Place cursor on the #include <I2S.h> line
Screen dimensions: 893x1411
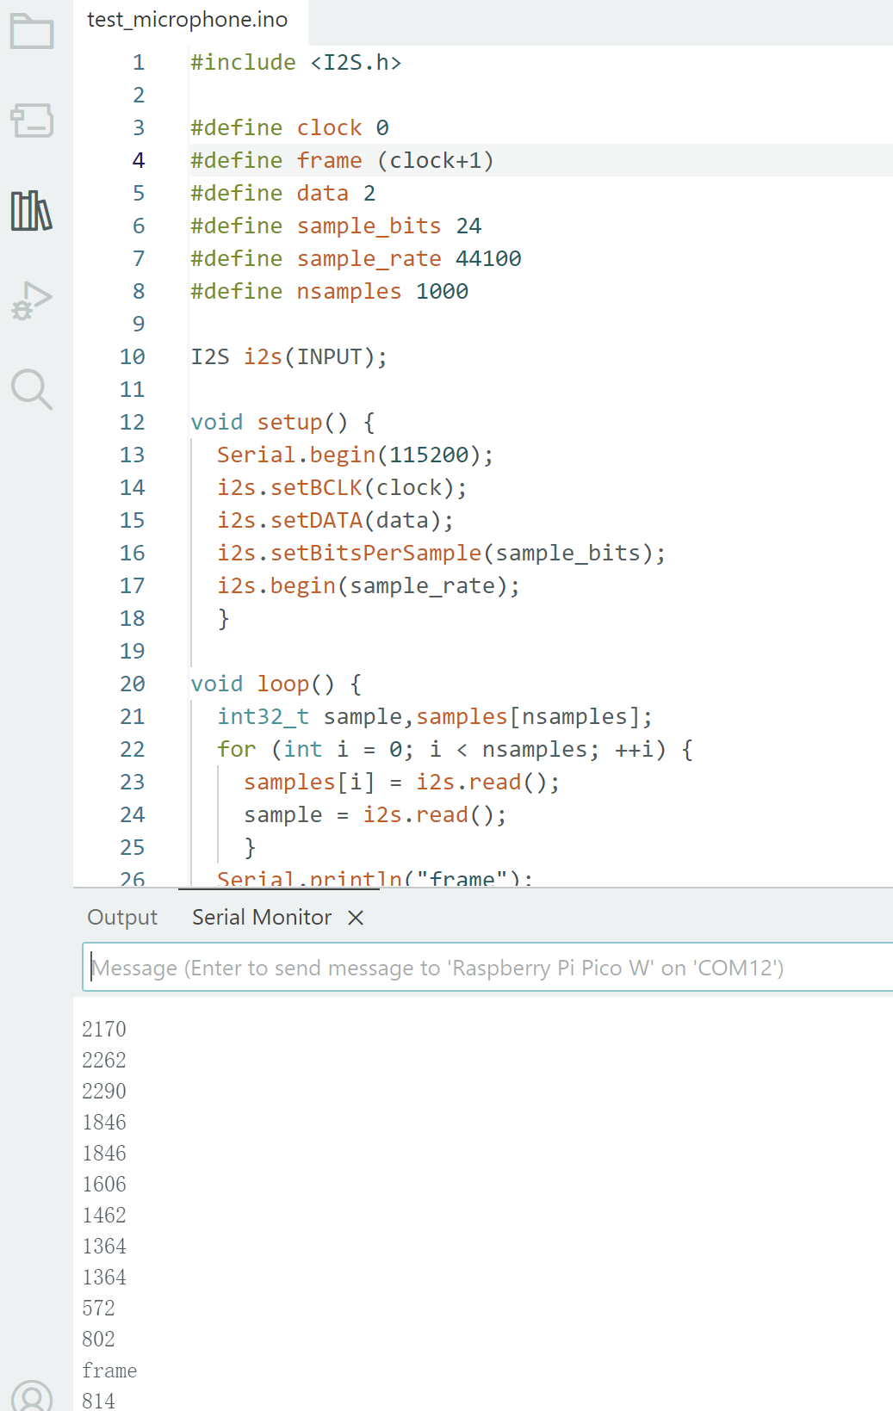click(295, 63)
